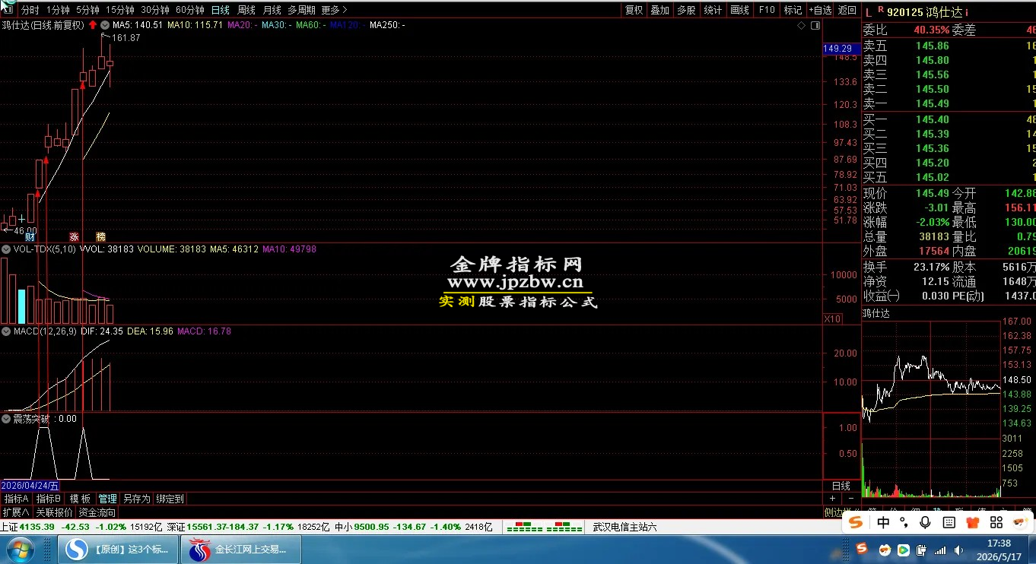This screenshot has width=1036, height=564.
Task: Click the 多股 multi-stock button
Action: [x=686, y=10]
